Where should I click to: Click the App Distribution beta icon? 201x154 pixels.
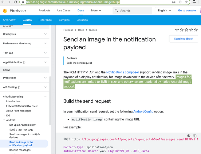click(24, 62)
